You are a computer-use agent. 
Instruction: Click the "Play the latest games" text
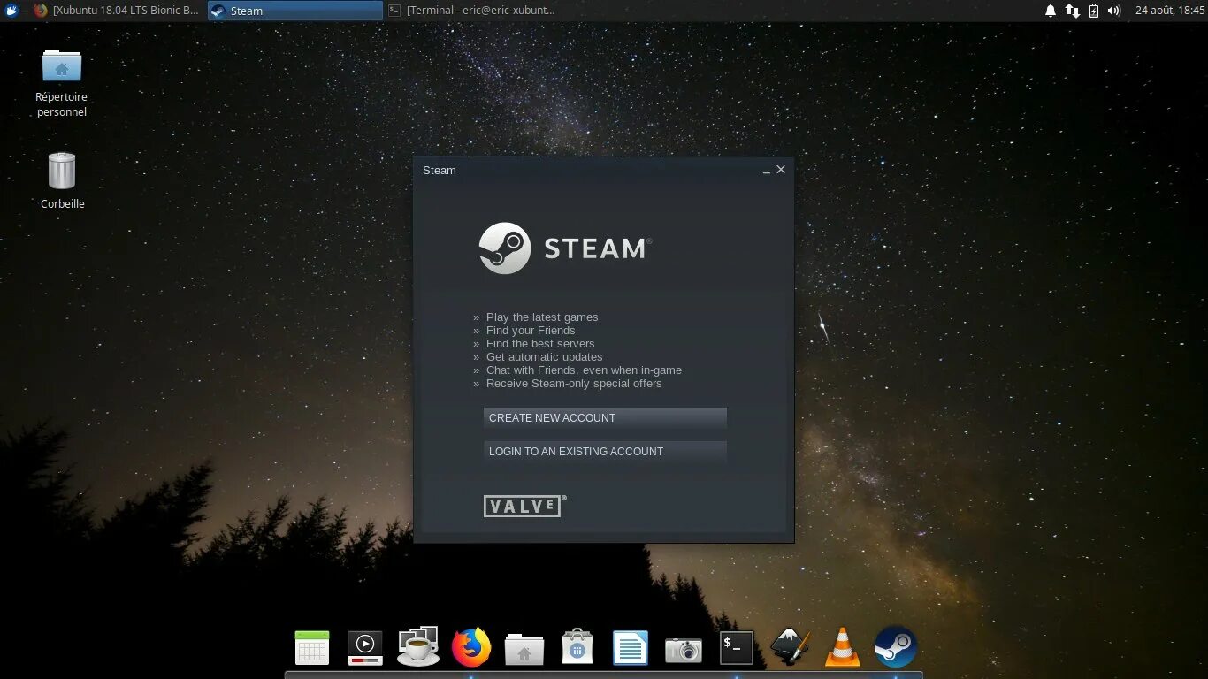point(542,317)
